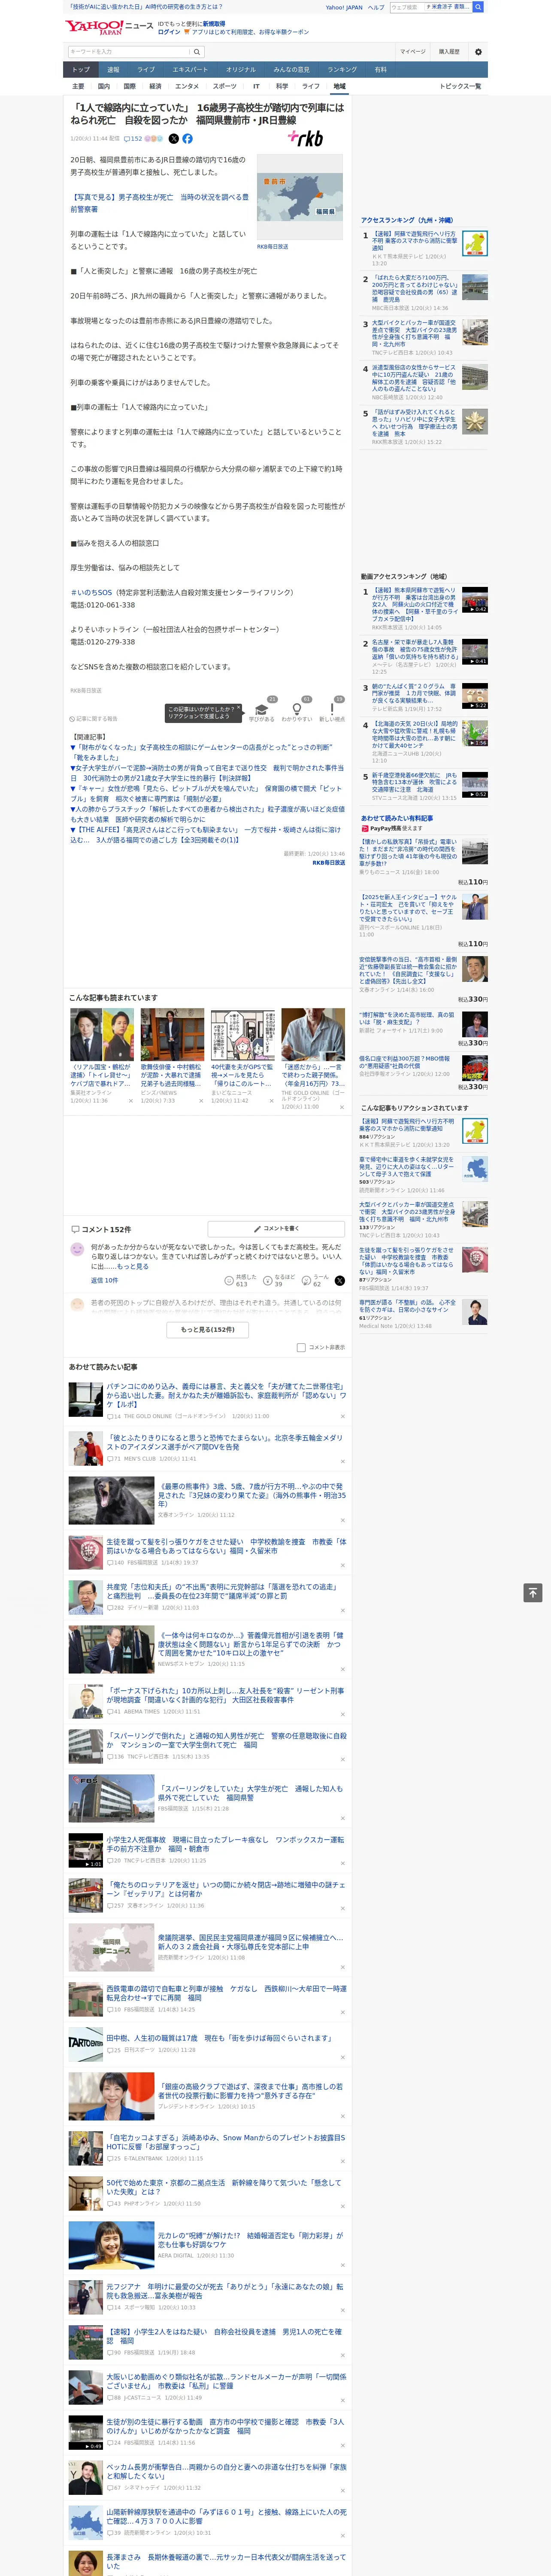Click the ログイン link
The width and height of the screenshot is (551, 2576).
(169, 32)
